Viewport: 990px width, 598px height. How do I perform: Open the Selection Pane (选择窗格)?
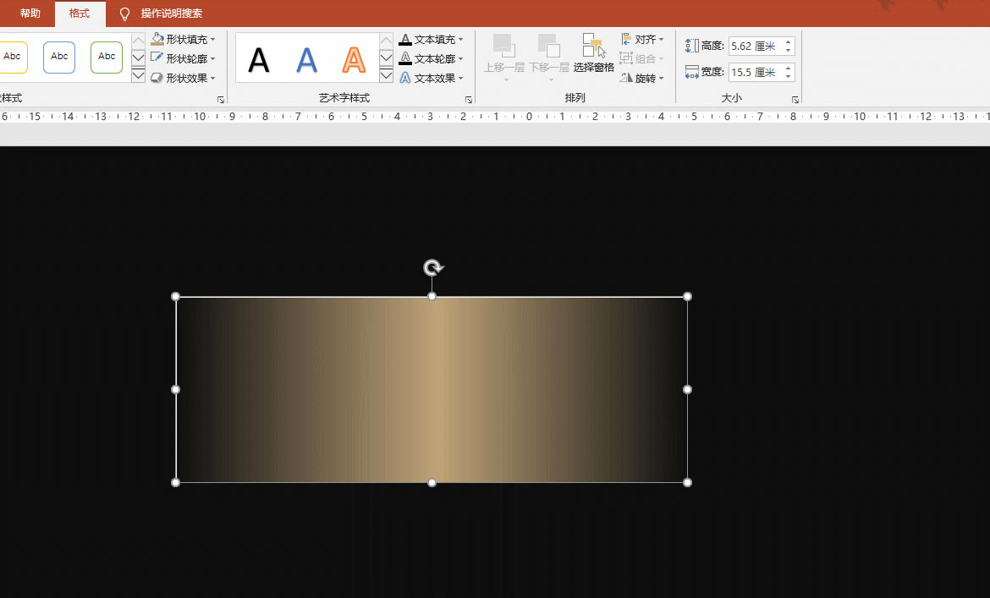tap(593, 57)
